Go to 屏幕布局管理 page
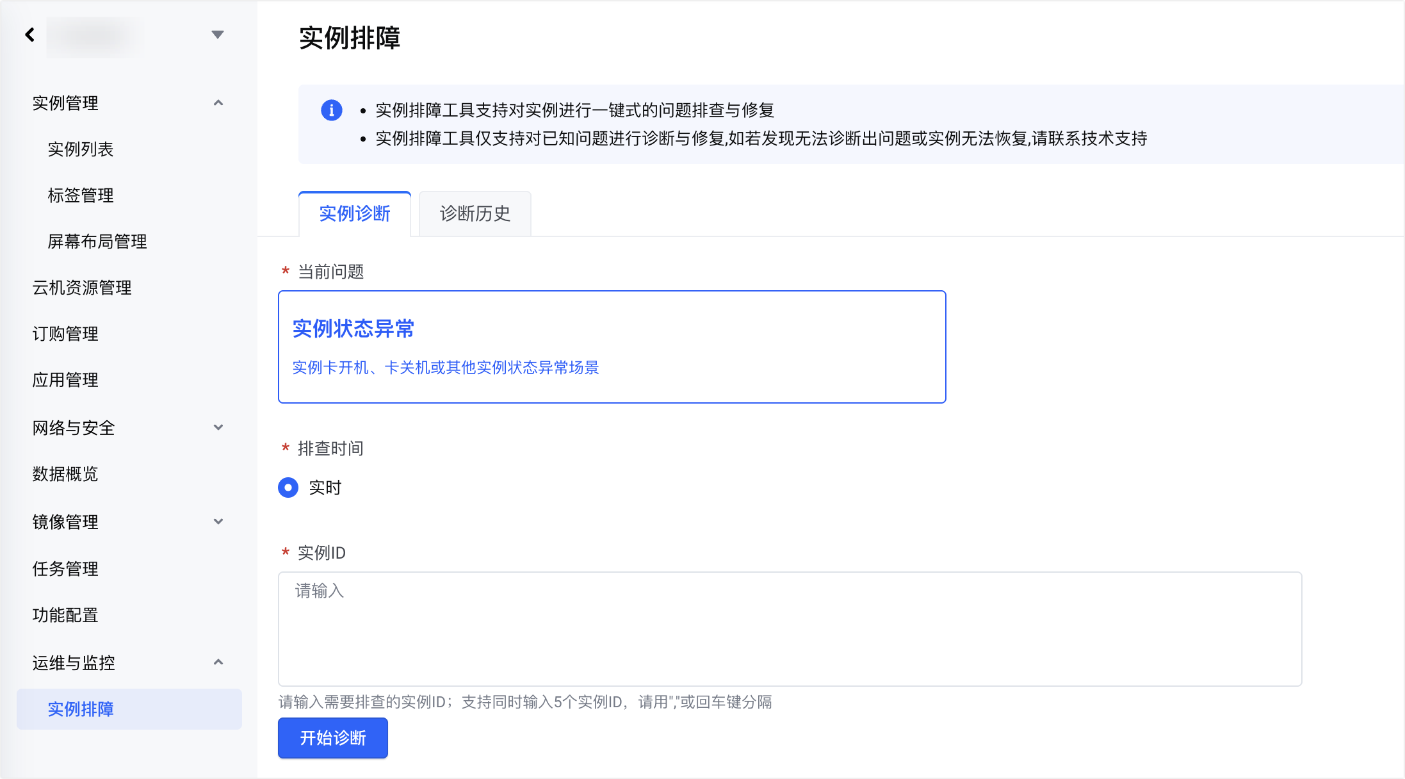The width and height of the screenshot is (1405, 779). 97,242
